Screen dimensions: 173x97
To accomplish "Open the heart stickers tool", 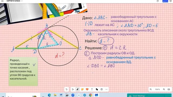I will pyautogui.click(x=87, y=89).
